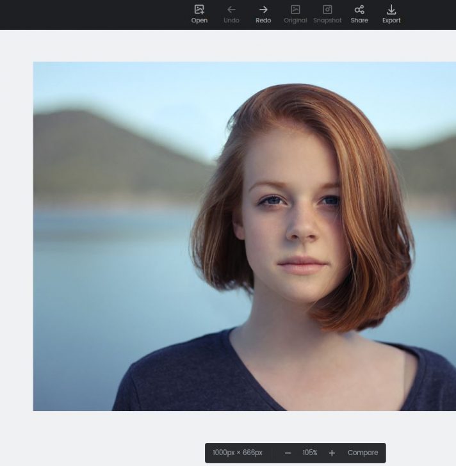
Task: Select the Export download icon
Action: click(x=391, y=10)
